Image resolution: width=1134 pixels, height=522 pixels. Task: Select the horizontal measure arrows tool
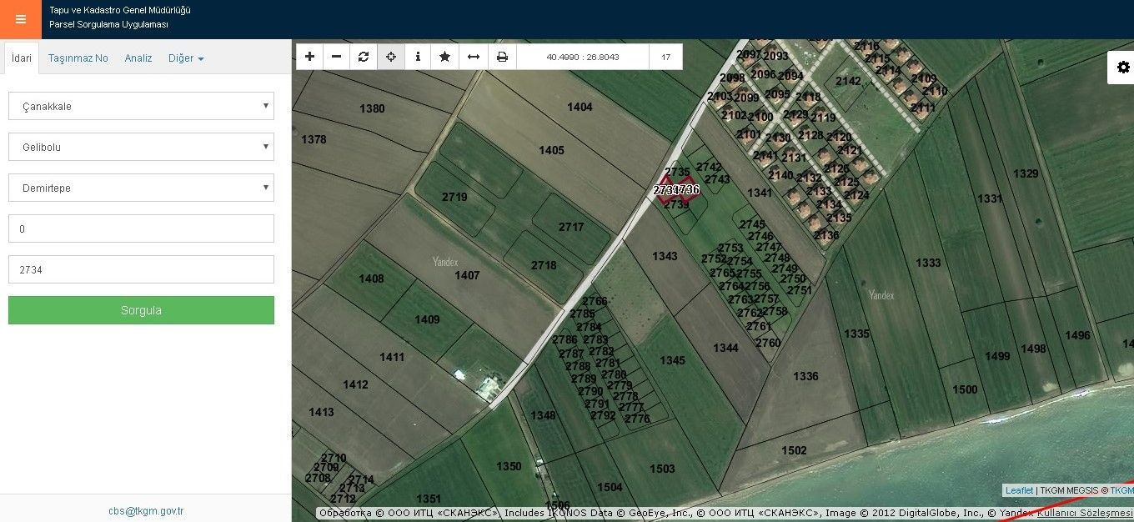[473, 57]
